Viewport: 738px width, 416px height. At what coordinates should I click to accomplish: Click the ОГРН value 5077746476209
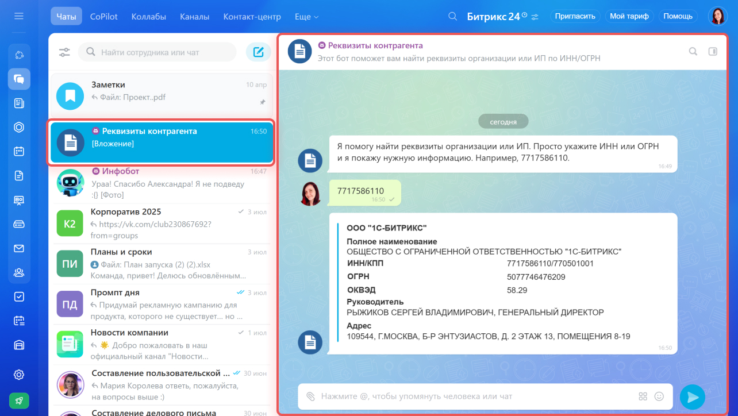point(536,277)
